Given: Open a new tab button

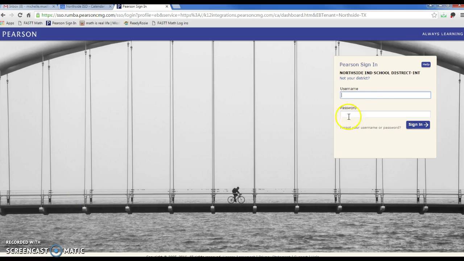Looking at the screenshot, I should [x=175, y=7].
